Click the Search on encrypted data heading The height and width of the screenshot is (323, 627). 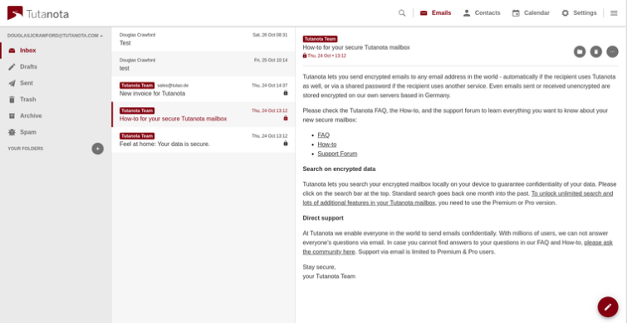[x=339, y=169]
